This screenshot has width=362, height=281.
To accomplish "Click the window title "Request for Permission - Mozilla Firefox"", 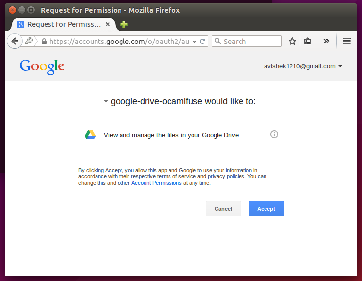I will (x=110, y=10).
